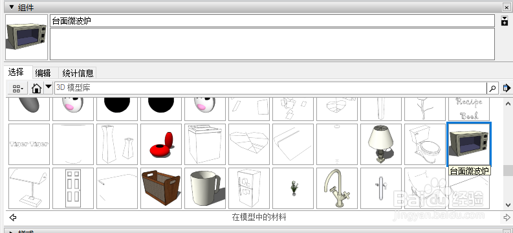Select the Tiger Tiger text component
513x233 pixels.
coord(29,144)
